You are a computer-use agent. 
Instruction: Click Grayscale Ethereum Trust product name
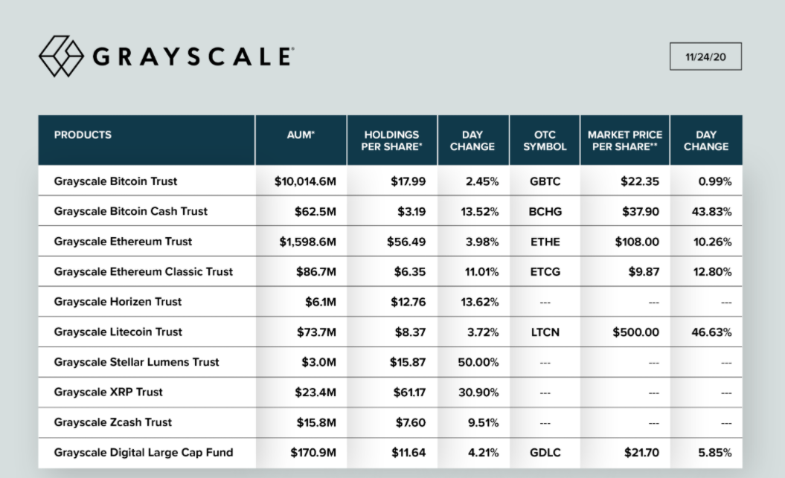[x=123, y=242]
